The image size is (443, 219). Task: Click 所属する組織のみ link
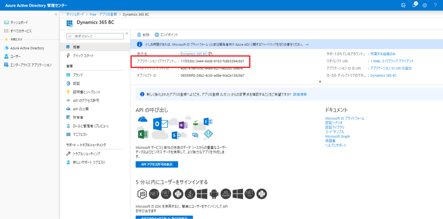point(383,54)
